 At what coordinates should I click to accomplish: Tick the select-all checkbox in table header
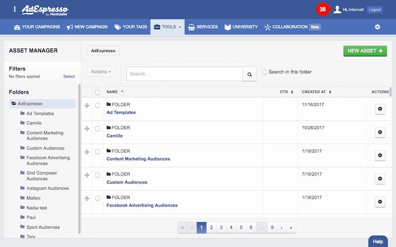(98, 92)
